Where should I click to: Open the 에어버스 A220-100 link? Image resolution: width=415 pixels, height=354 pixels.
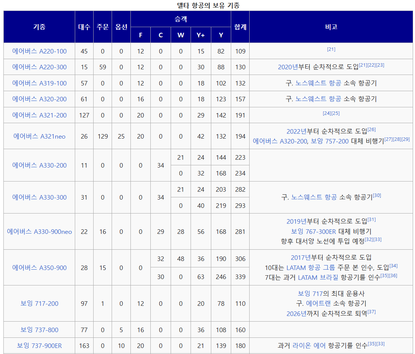click(x=39, y=51)
